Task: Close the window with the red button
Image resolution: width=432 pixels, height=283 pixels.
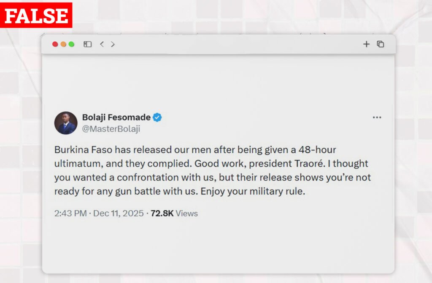Action: (55, 44)
